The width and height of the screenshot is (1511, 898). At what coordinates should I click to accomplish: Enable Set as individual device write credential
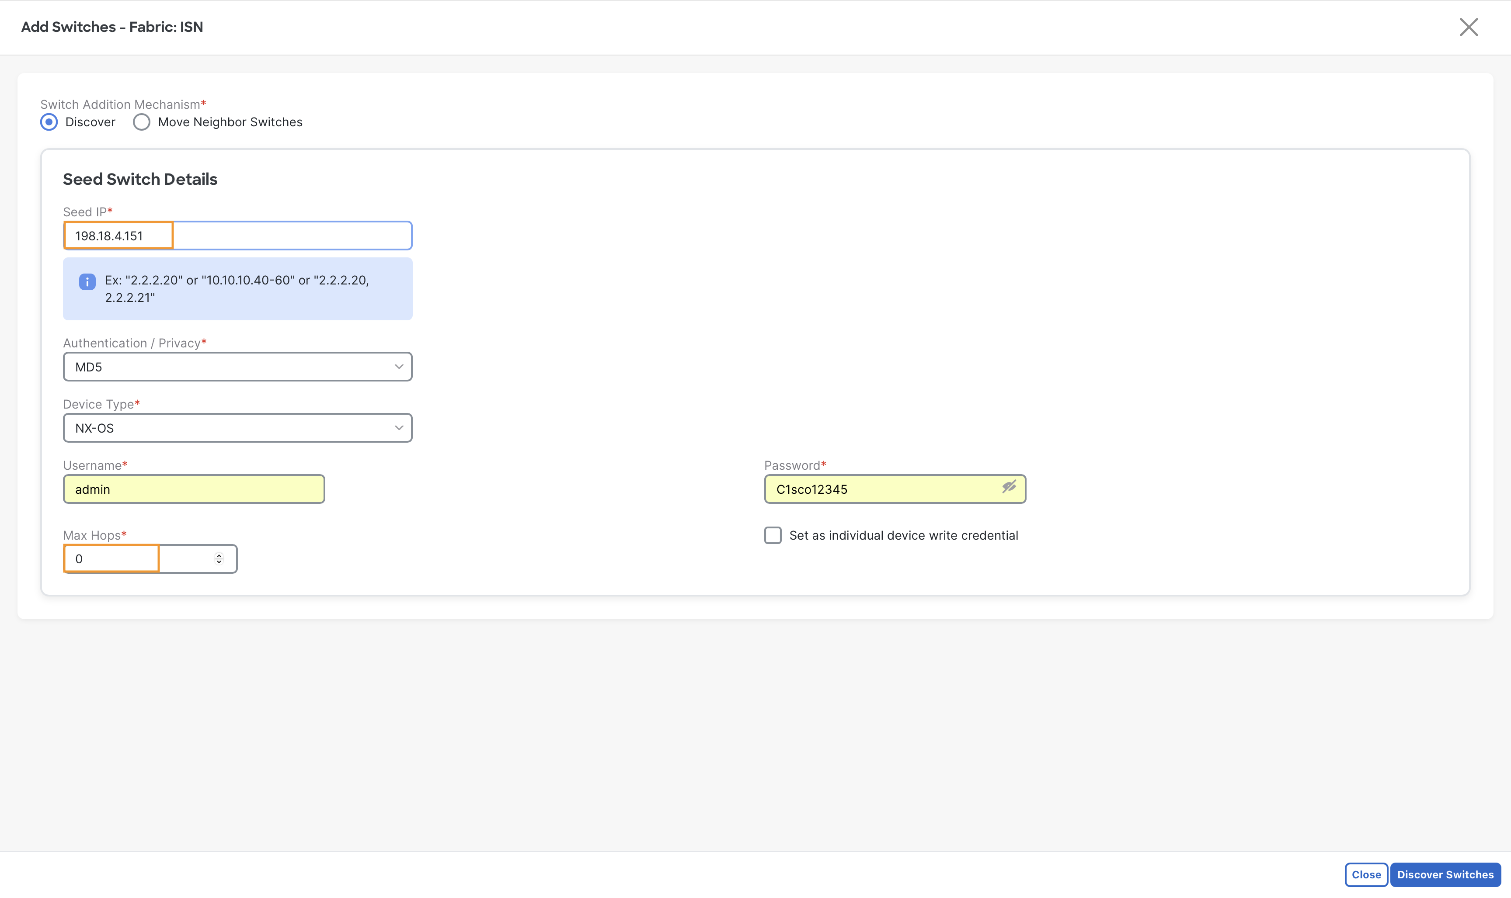[773, 536]
